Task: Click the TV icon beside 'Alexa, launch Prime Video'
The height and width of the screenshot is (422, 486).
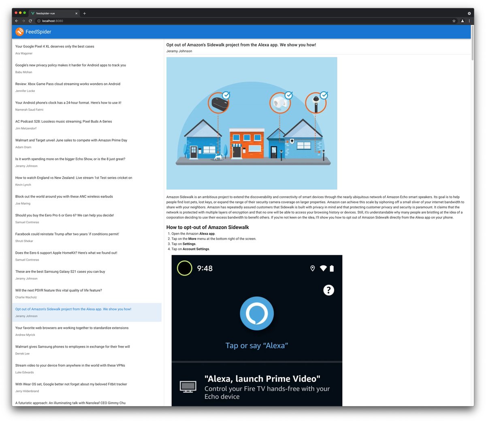Action: (188, 386)
